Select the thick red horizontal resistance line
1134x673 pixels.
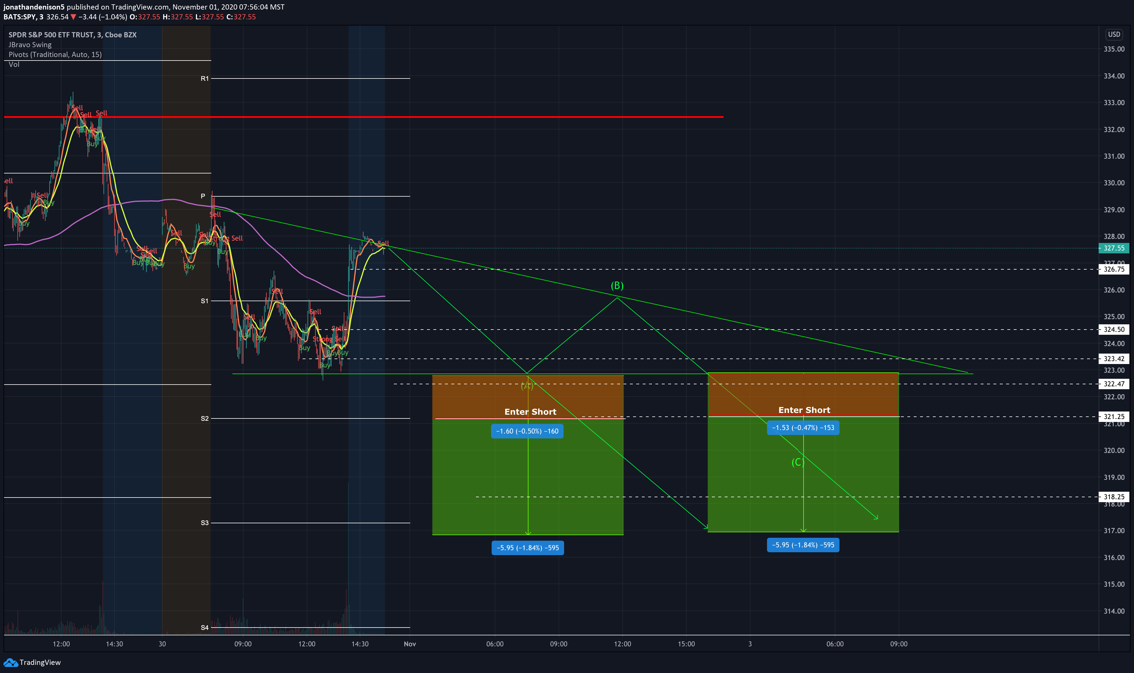363,117
